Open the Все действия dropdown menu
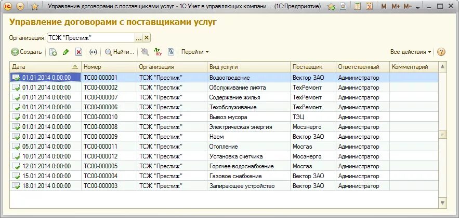Screen dimensions: 459x218 411,52
